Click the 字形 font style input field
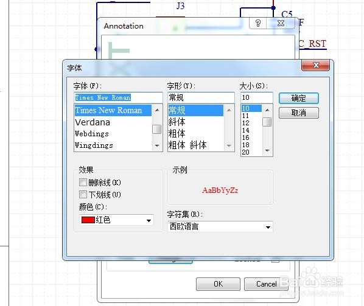The width and height of the screenshot is (364, 306). (x=201, y=97)
